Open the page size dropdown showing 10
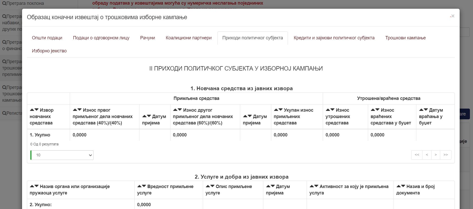473x209 pixels. click(62, 155)
